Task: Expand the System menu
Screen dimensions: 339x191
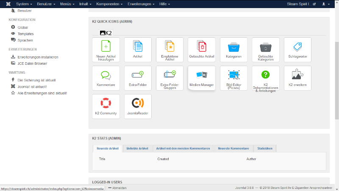Action: click(24, 4)
